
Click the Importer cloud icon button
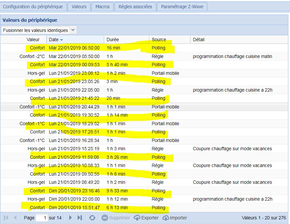[x=175, y=218]
